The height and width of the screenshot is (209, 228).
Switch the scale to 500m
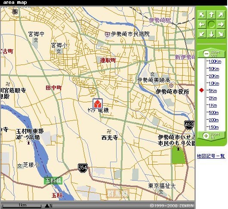point(214,113)
